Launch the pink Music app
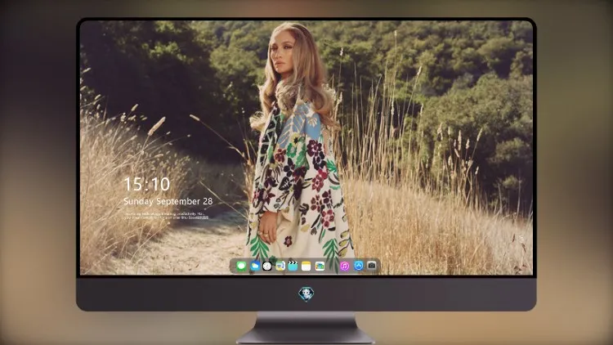 (344, 267)
